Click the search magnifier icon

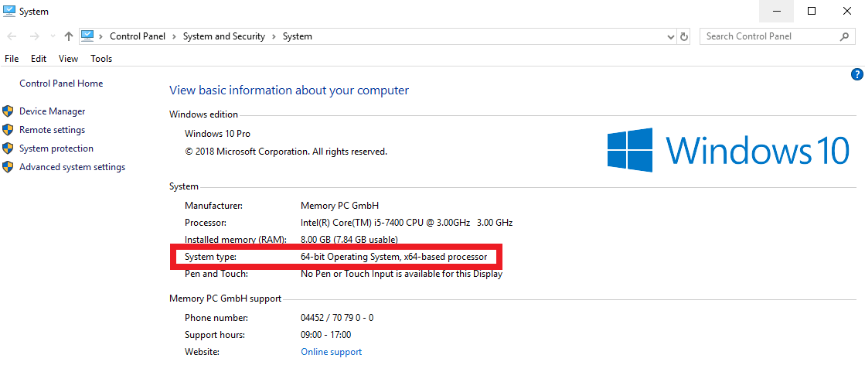click(x=844, y=36)
